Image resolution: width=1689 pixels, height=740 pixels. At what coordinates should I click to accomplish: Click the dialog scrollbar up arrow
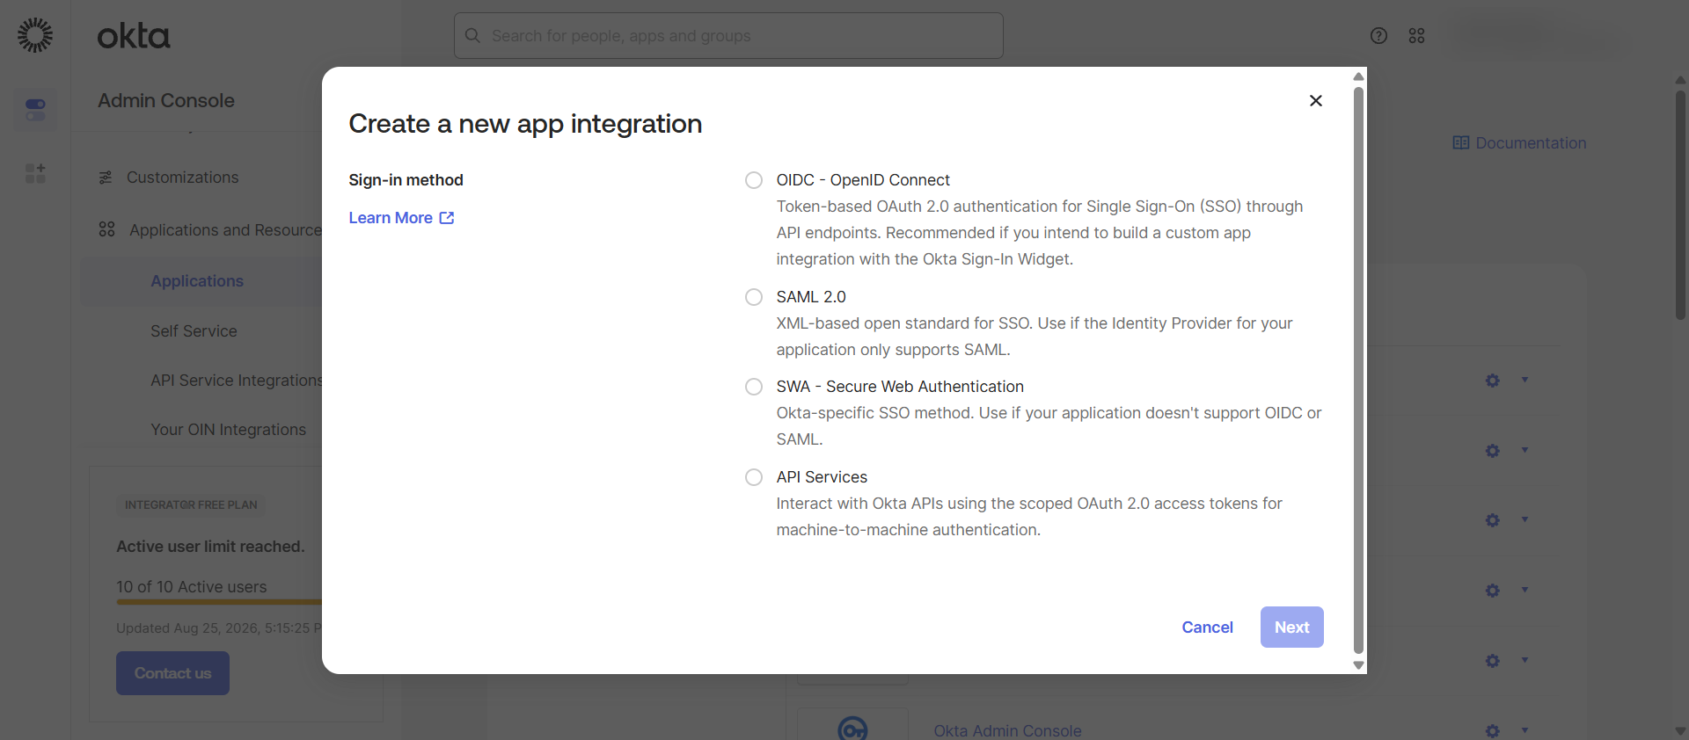coord(1358,76)
